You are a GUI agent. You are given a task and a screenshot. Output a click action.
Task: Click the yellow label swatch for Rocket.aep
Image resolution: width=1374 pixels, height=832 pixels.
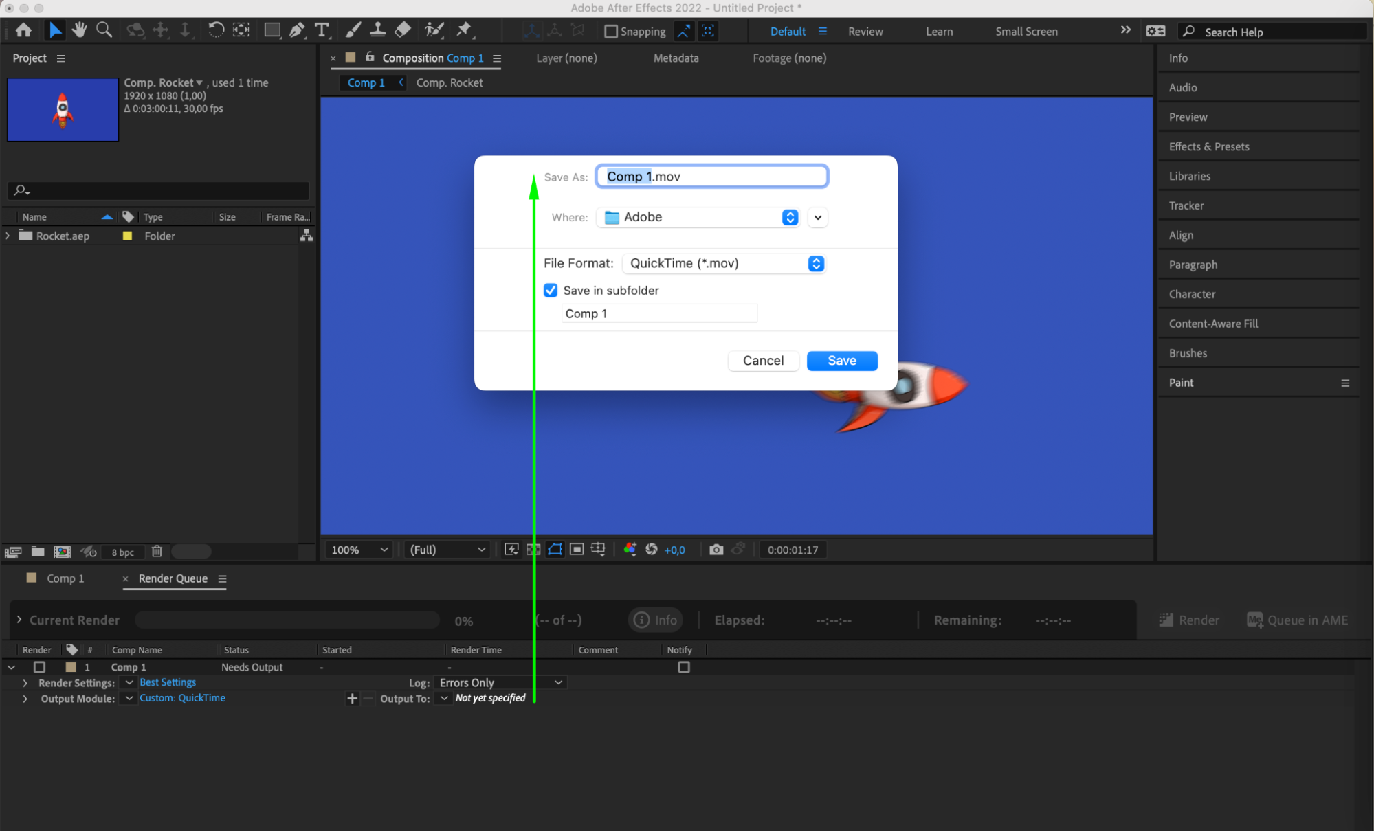127,236
